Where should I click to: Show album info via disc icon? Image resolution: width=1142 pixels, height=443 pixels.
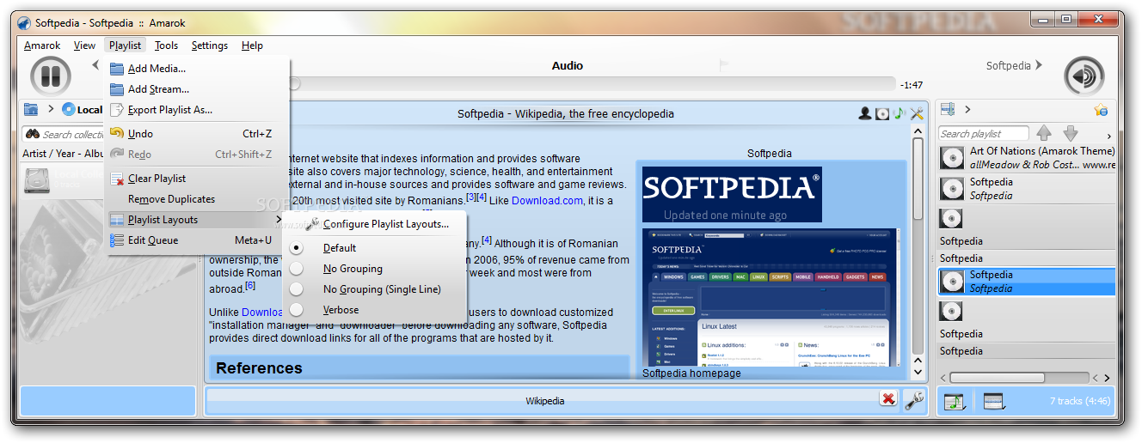click(882, 113)
